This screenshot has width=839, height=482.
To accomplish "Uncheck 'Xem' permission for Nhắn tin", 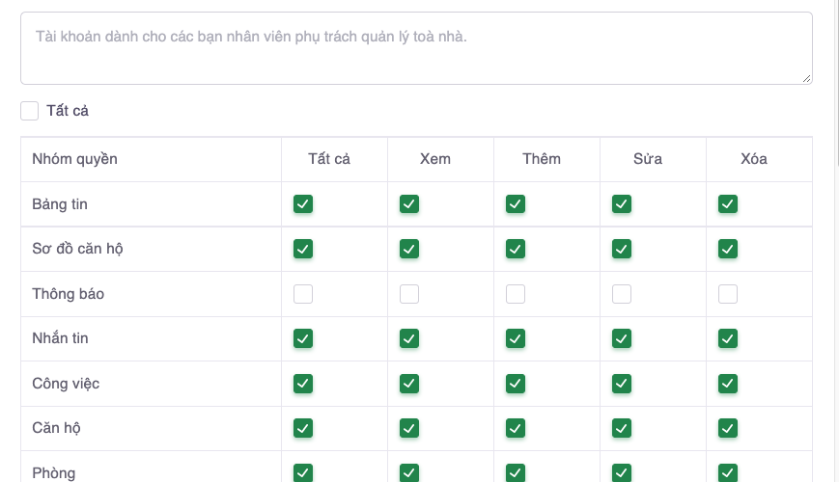I will point(409,338).
